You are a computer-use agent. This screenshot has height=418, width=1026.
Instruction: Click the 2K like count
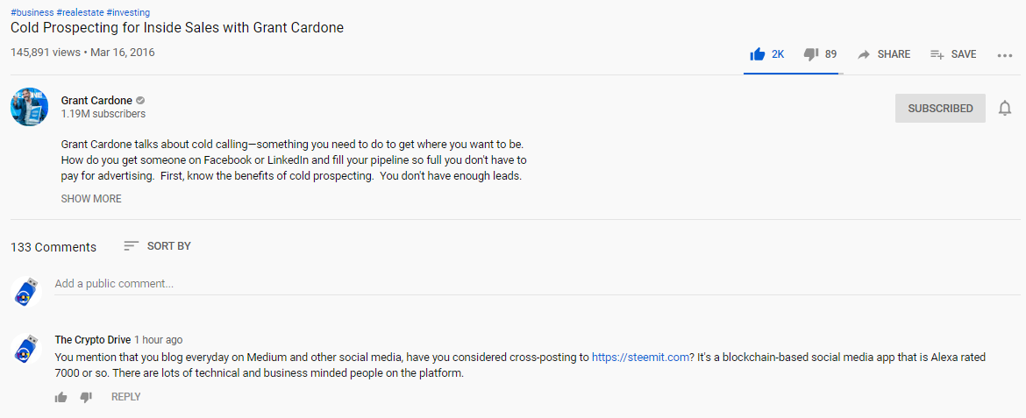[777, 54]
